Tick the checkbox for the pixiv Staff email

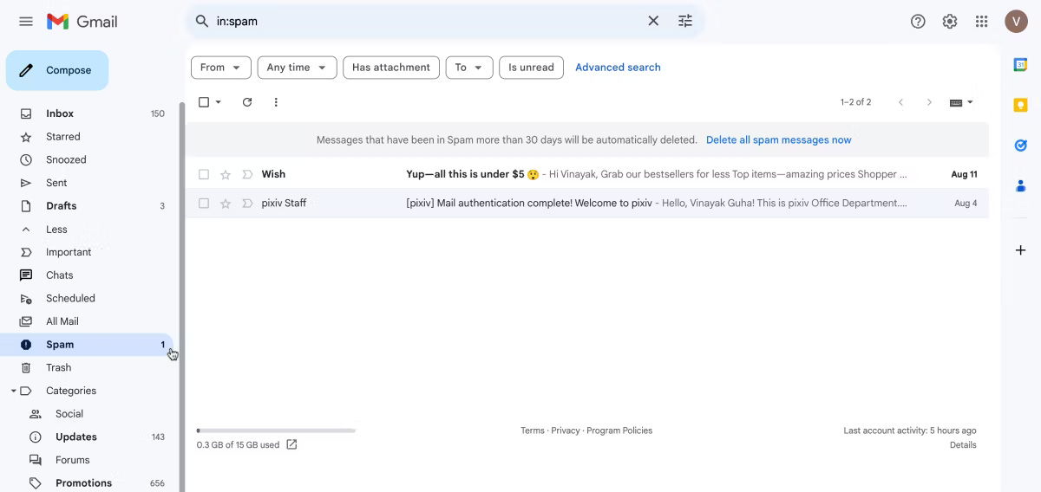point(204,204)
